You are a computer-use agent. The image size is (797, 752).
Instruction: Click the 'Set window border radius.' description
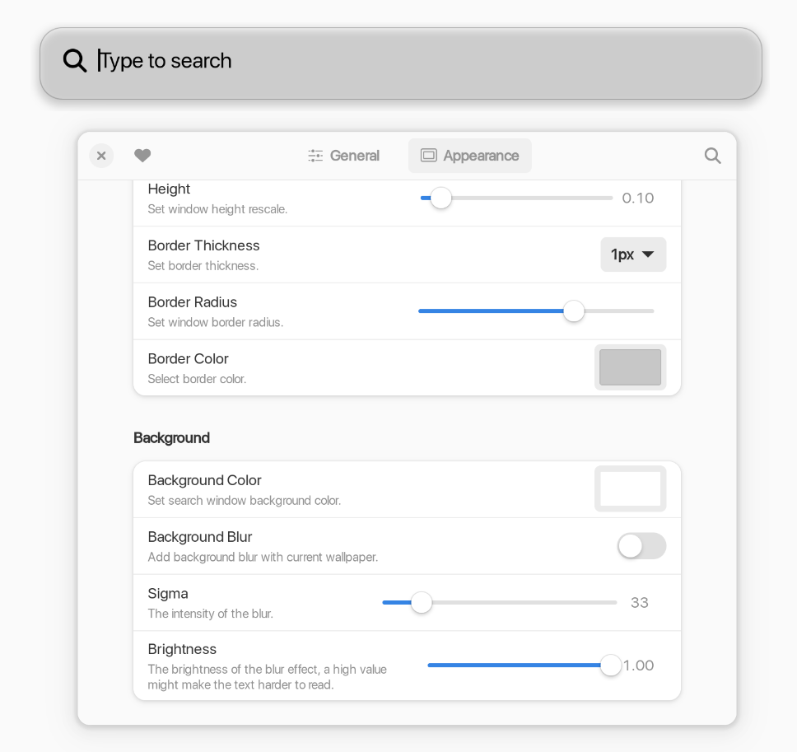(x=216, y=322)
